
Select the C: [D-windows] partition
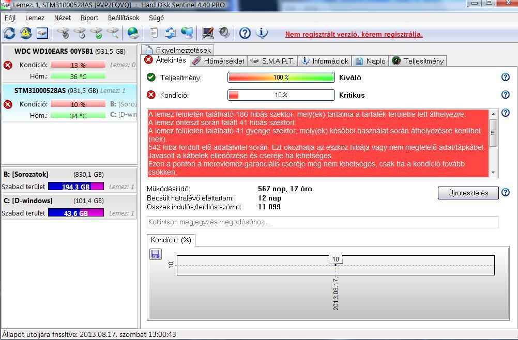click(69, 207)
